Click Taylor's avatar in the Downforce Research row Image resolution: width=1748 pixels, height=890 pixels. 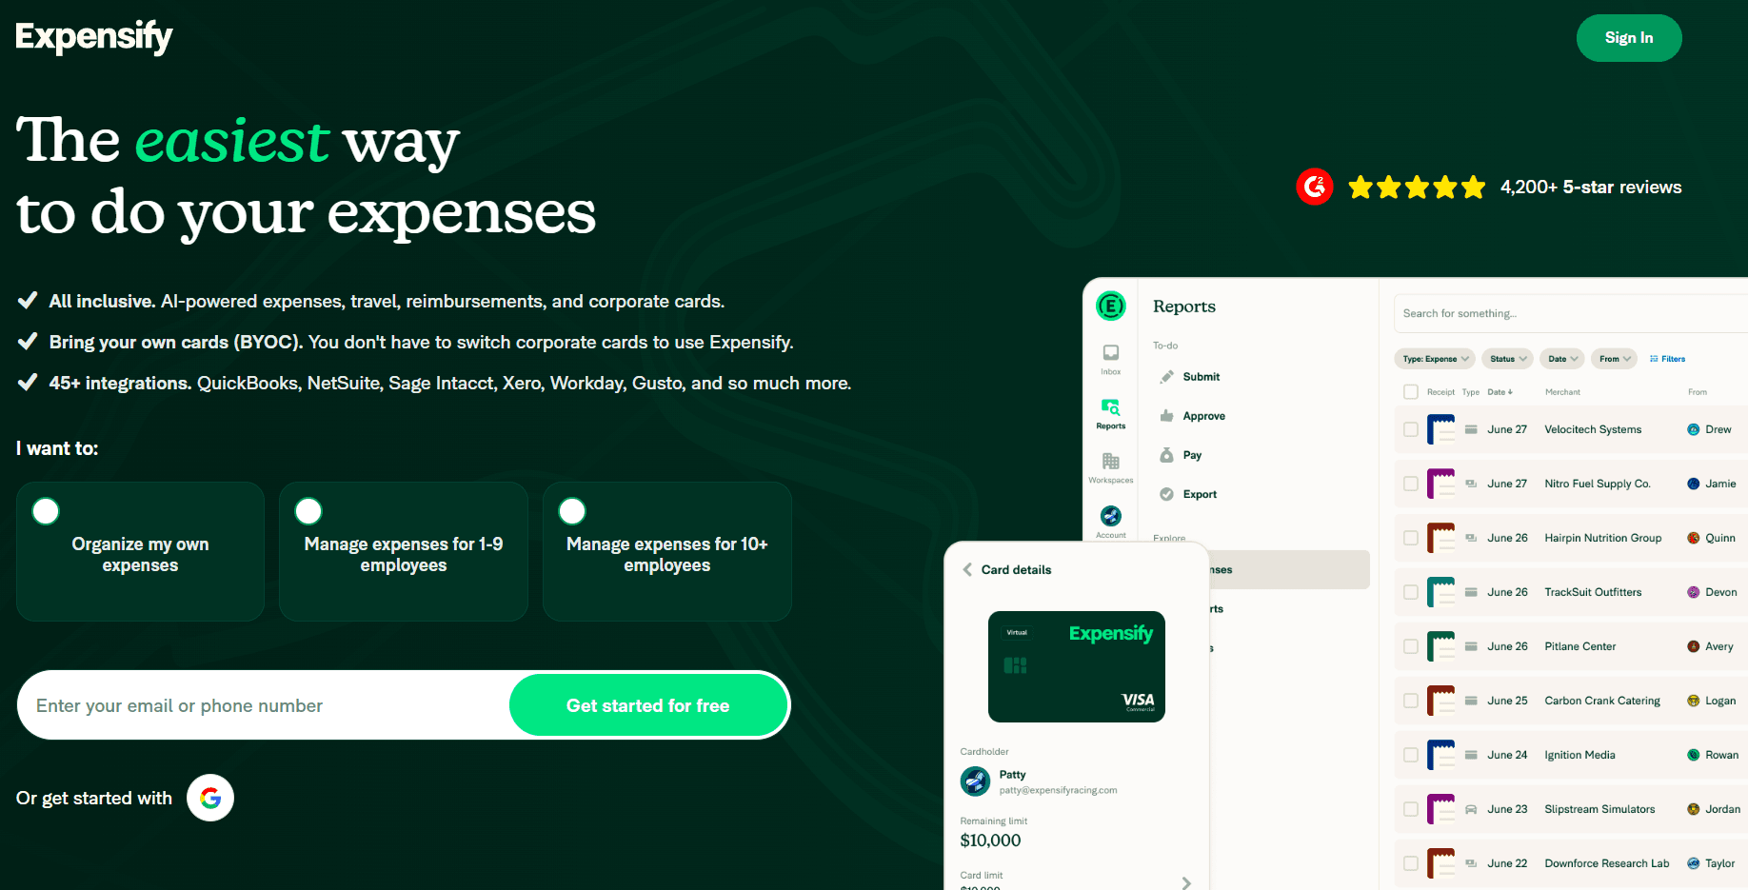click(1694, 863)
